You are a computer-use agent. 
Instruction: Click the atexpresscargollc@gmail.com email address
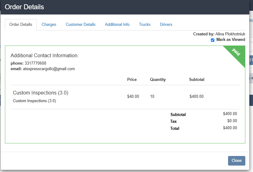[x=49, y=69]
